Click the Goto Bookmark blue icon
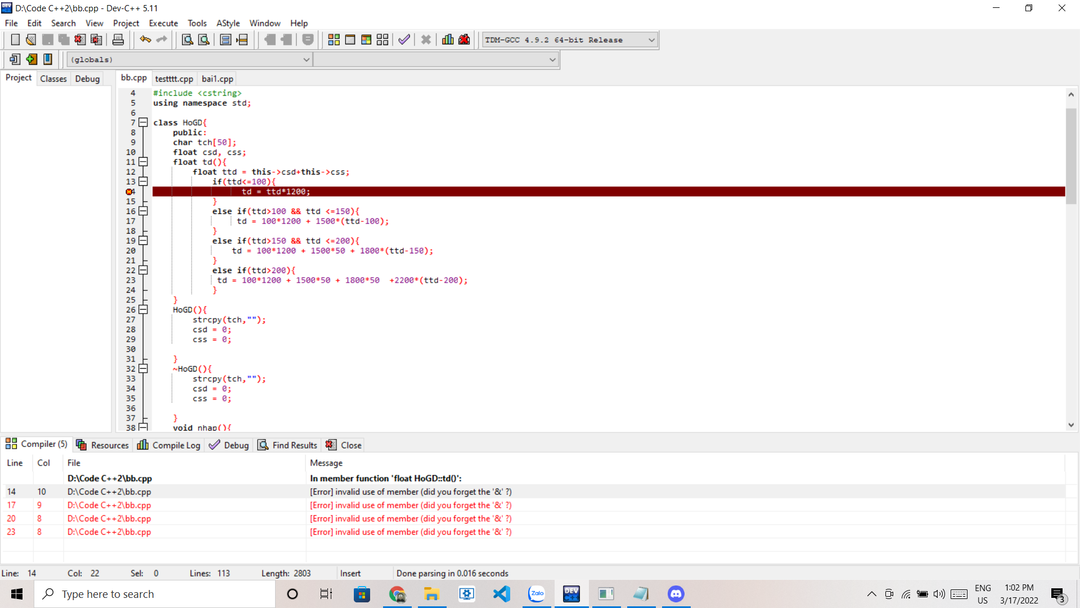 tap(48, 59)
